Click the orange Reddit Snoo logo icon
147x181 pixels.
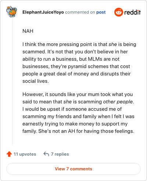118,12
